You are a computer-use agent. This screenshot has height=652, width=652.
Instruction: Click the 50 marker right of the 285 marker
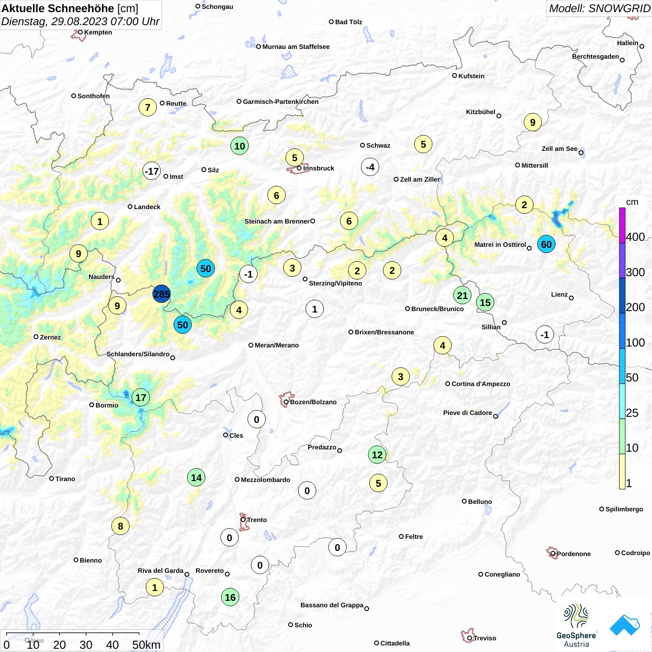tap(205, 268)
